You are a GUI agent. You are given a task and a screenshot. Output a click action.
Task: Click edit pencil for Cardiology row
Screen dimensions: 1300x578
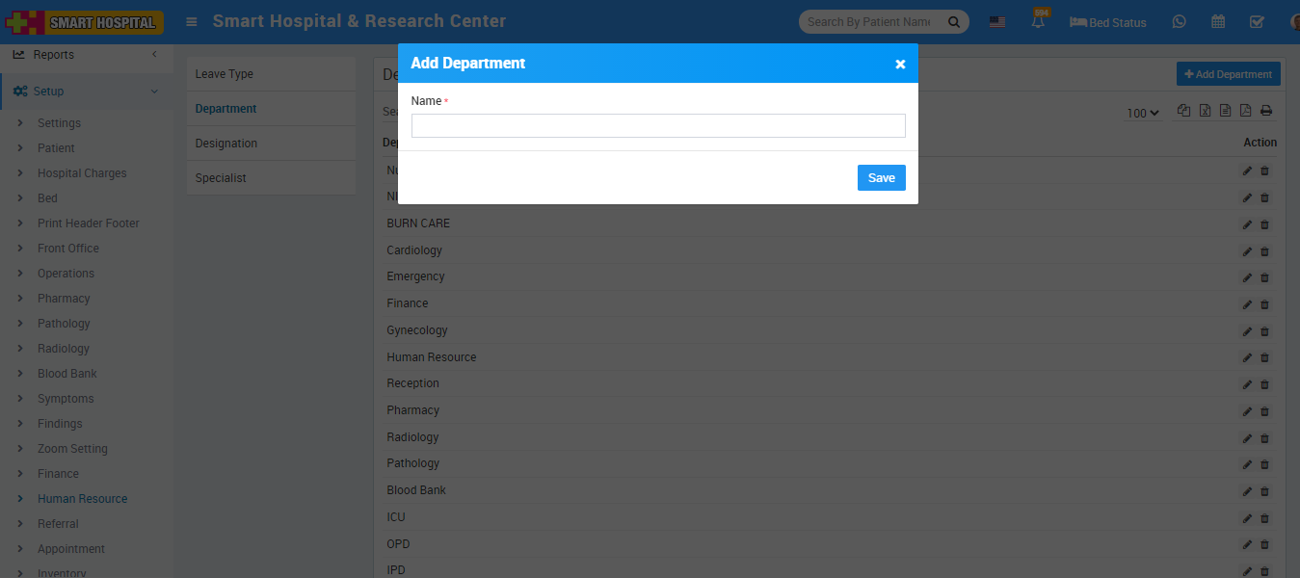tap(1247, 250)
